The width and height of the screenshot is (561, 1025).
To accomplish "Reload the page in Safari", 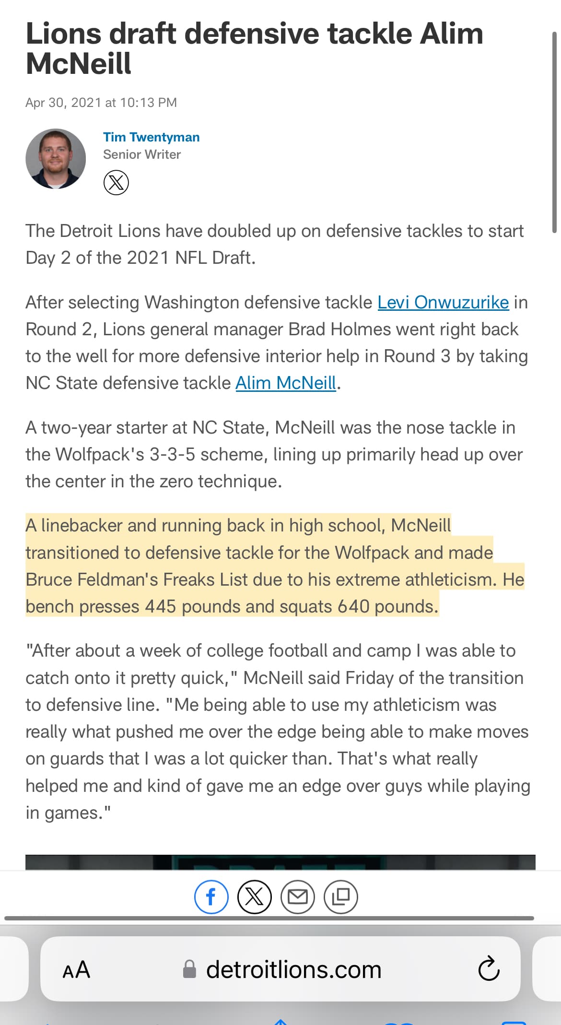I will (x=489, y=969).
